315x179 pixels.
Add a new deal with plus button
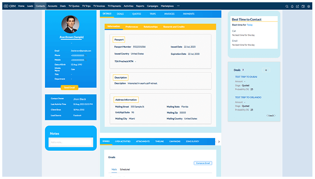(266, 70)
